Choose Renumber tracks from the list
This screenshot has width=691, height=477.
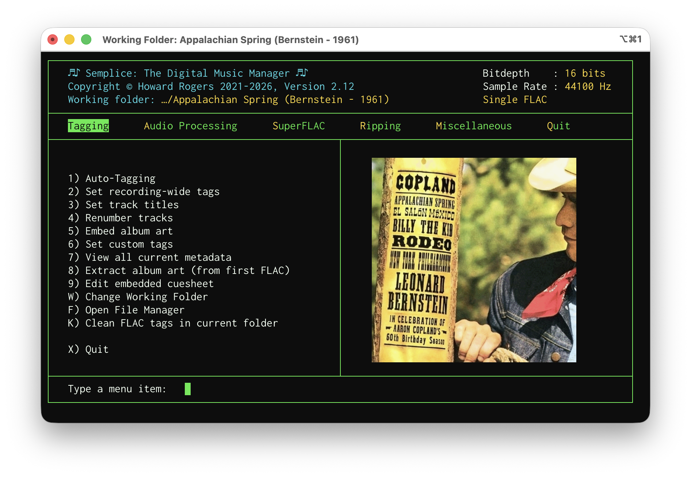coord(120,218)
